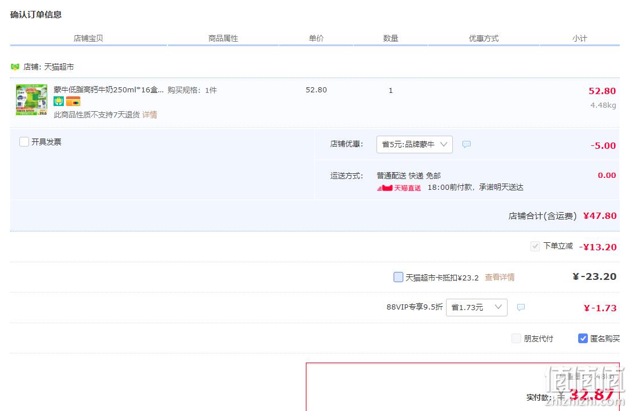Image resolution: width=630 pixels, height=411 pixels.
Task: Click the orange card icon under product title
Action: point(73,101)
